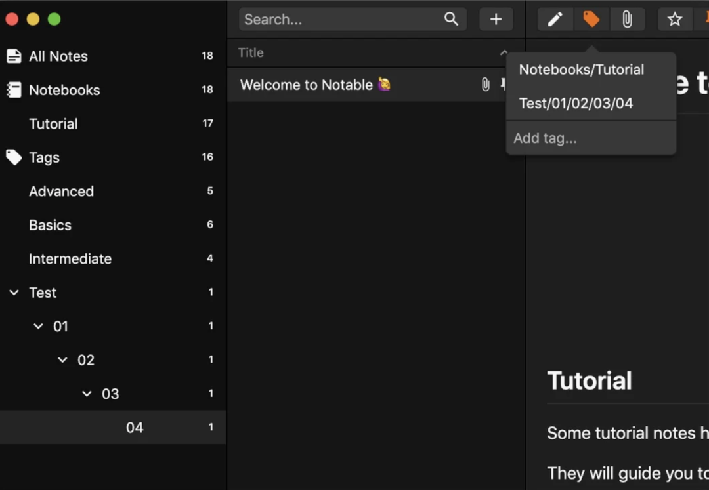The image size is (709, 490).
Task: Click the All Notes document icon
Action: point(14,56)
